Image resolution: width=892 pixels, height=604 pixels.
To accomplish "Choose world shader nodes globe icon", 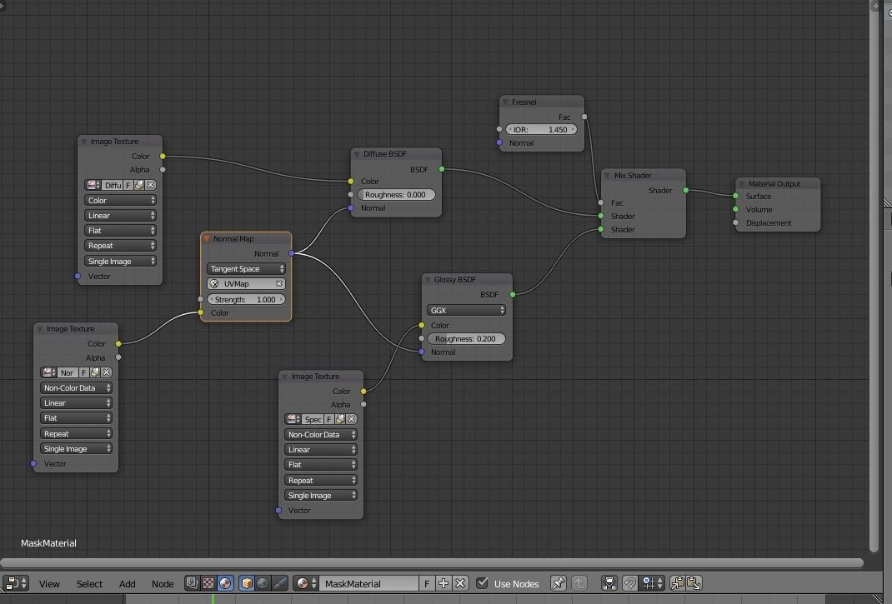I will (x=263, y=583).
